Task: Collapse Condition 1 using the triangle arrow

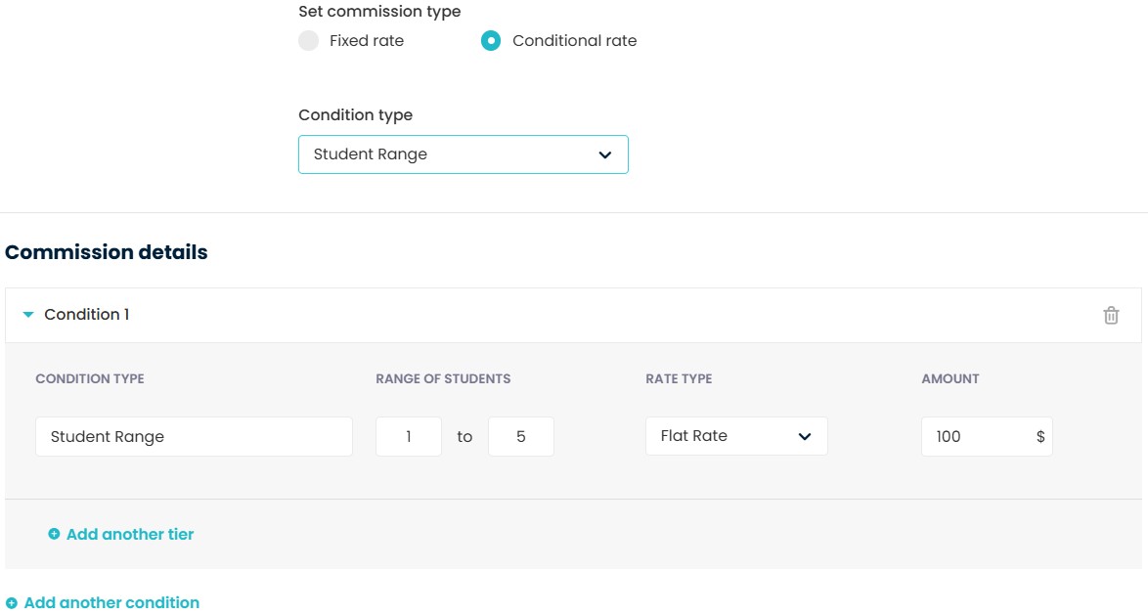Action: point(28,315)
